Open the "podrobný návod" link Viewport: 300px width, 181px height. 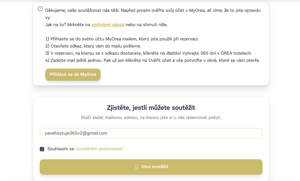point(108,25)
